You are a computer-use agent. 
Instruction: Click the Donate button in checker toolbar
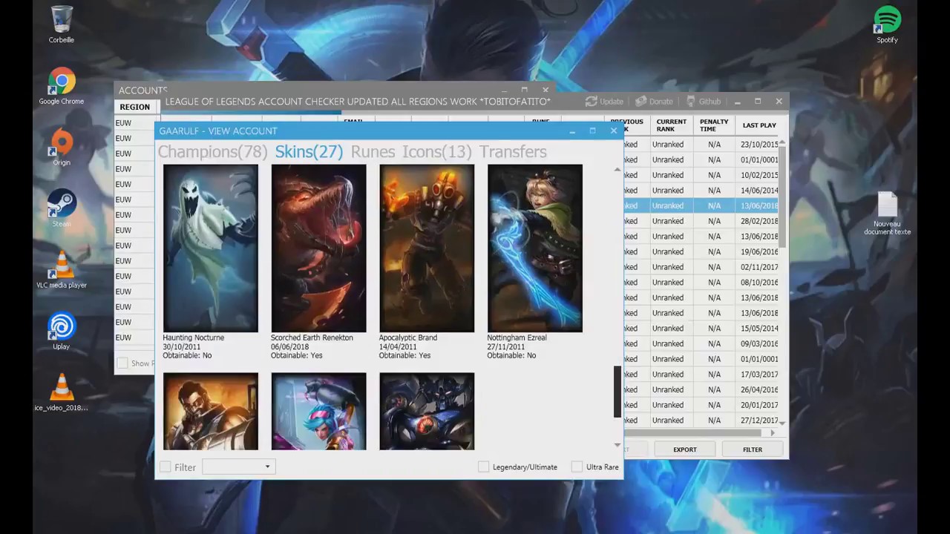(654, 102)
